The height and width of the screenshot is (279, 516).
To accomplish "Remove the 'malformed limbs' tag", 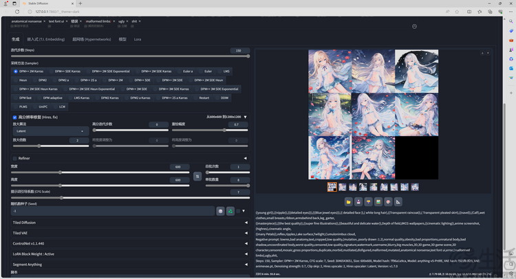I will tap(114, 21).
